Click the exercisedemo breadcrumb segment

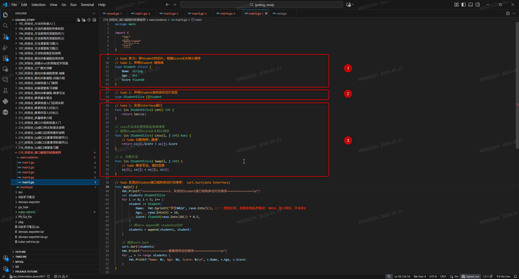158,20
